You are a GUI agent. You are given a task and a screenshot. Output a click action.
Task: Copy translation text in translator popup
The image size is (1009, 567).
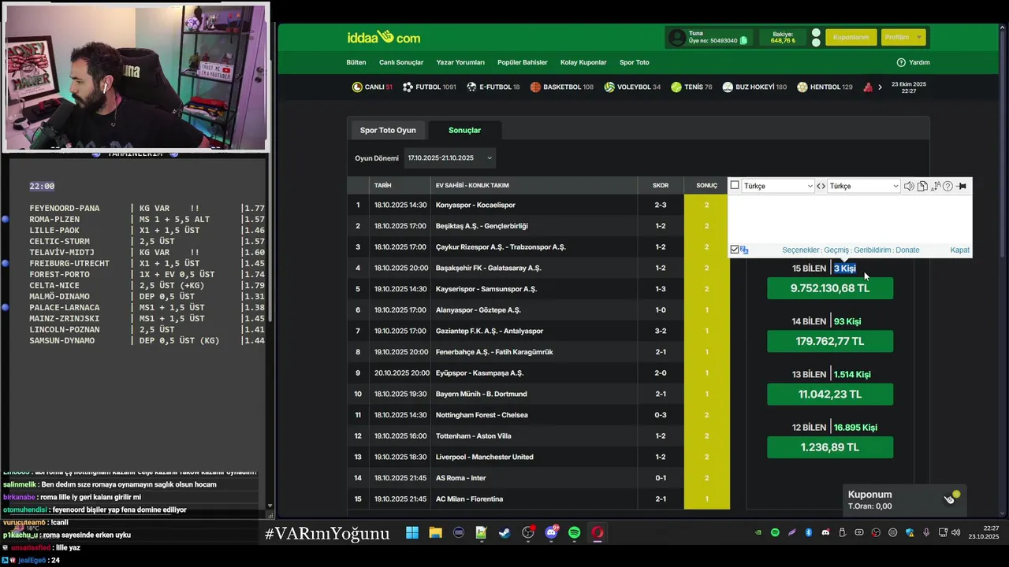tap(922, 186)
